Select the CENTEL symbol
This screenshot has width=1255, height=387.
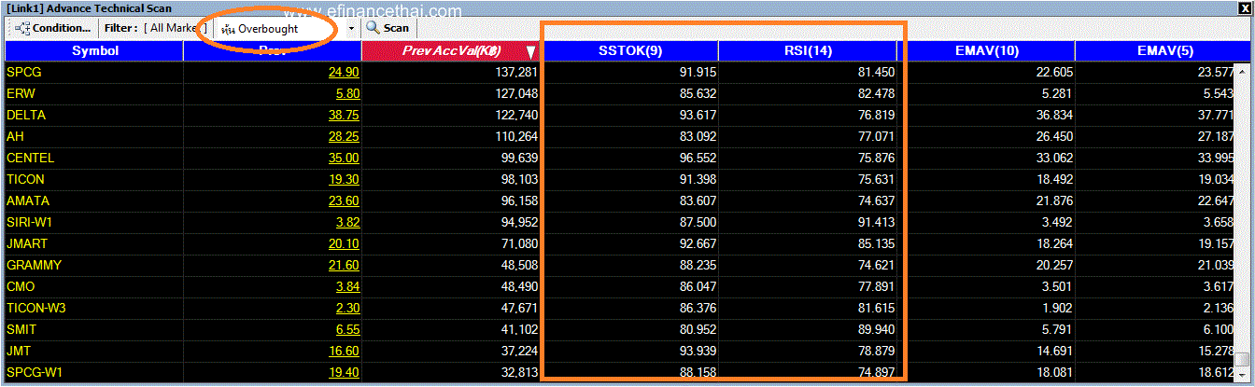coord(30,158)
